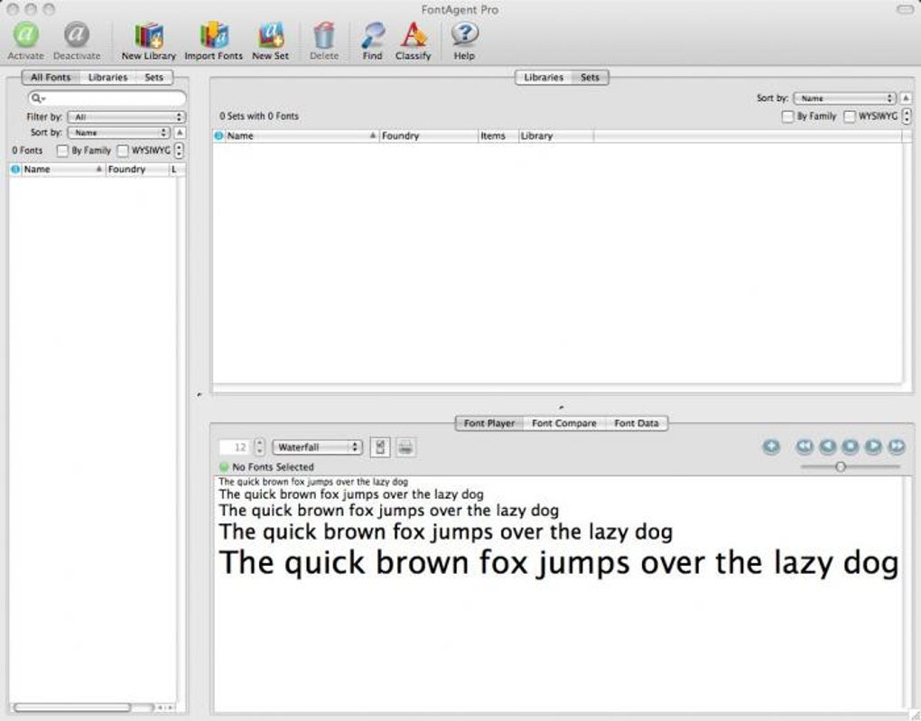
Task: Switch to Libraries tab in right panel
Action: tap(544, 78)
